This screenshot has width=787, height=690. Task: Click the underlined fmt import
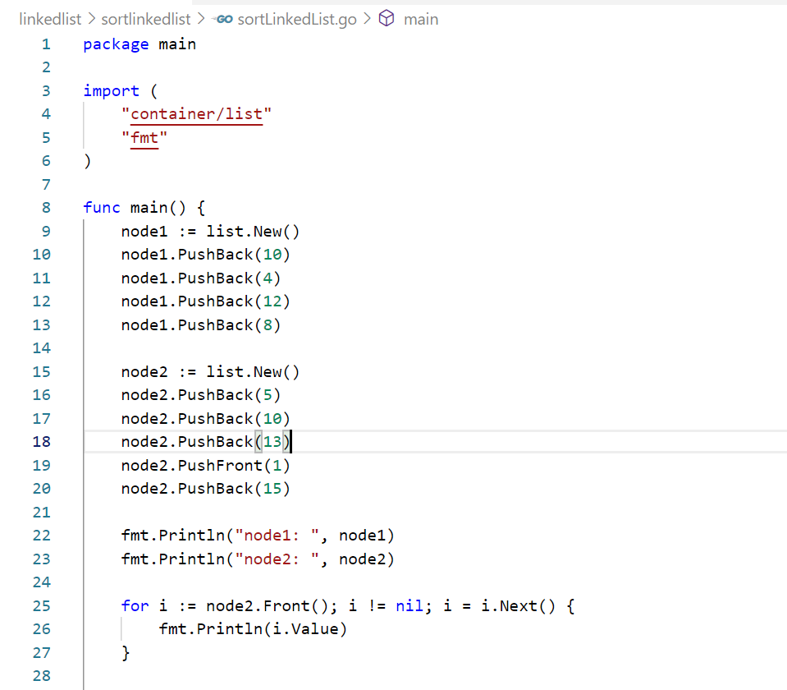click(x=144, y=137)
